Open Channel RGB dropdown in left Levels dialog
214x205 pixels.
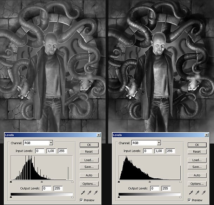pos(38,143)
